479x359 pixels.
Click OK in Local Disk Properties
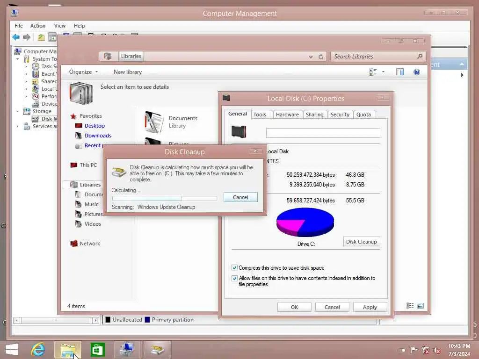294,307
